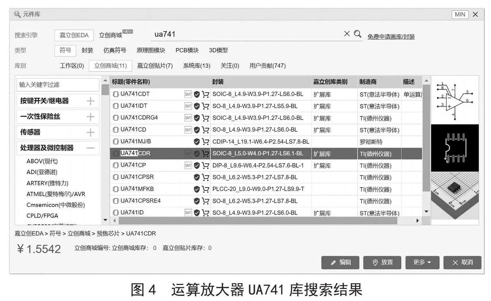Click the verified shield icon in the UA741MJ/B row
This screenshot has height=301, width=491.
click(197, 142)
